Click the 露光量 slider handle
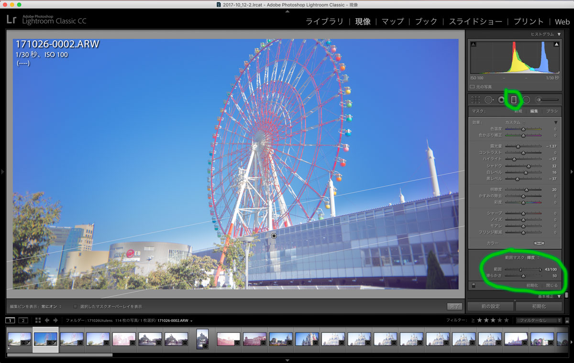Screen dimensions: 574x363 pyautogui.click(x=518, y=146)
